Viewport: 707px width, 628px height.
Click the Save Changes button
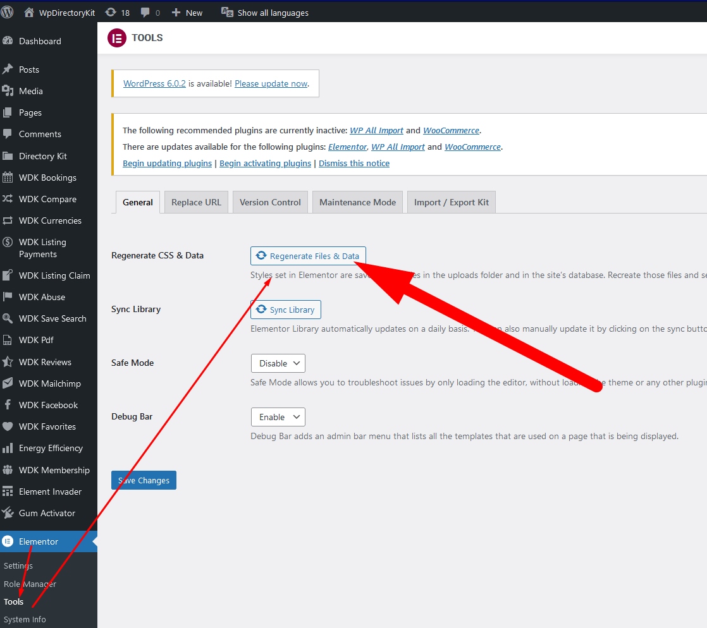[x=144, y=480]
